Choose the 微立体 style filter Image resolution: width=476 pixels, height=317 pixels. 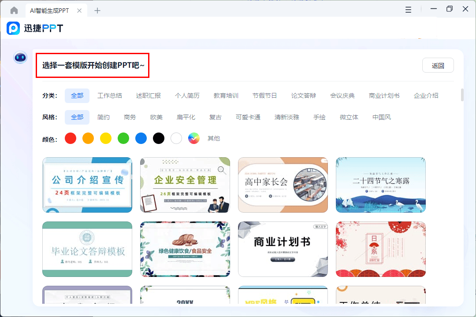349,118
